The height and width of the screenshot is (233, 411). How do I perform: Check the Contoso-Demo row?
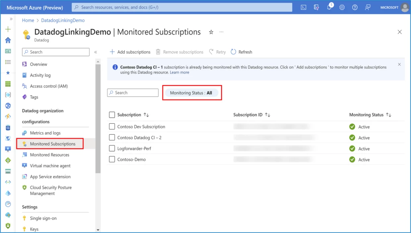click(x=112, y=159)
